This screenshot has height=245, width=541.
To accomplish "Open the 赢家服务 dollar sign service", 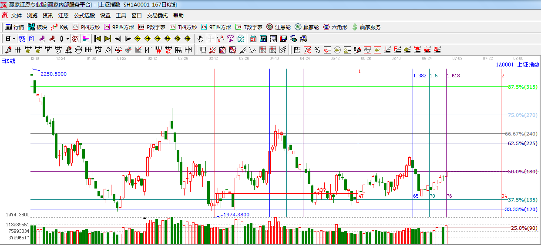I will (366, 27).
